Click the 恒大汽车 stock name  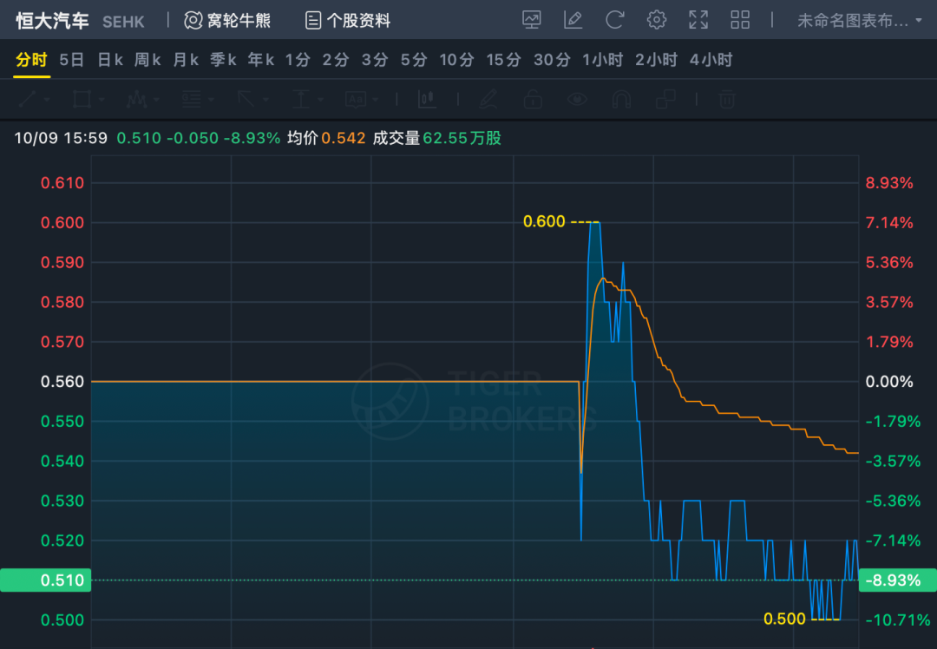53,21
